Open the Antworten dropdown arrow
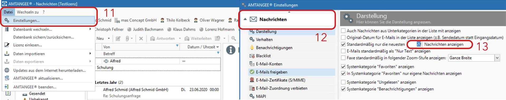Image resolution: width=506 pixels, height=100 pixels. click(x=180, y=39)
